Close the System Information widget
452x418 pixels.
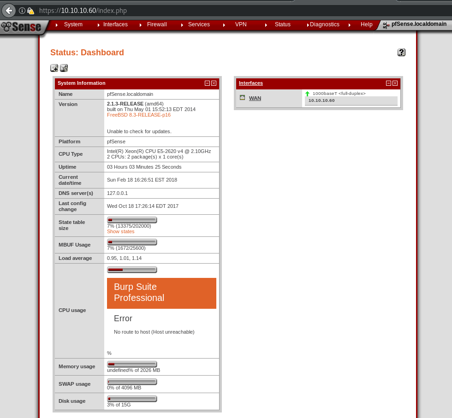tap(214, 83)
